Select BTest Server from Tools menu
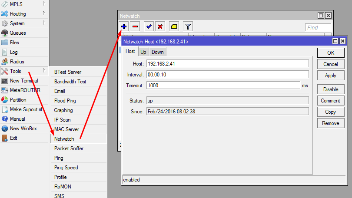The height and width of the screenshot is (198, 352). tap(78, 72)
